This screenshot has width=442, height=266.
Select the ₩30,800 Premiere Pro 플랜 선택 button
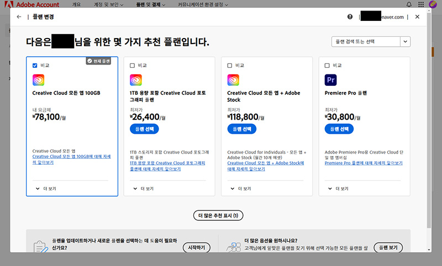click(339, 129)
